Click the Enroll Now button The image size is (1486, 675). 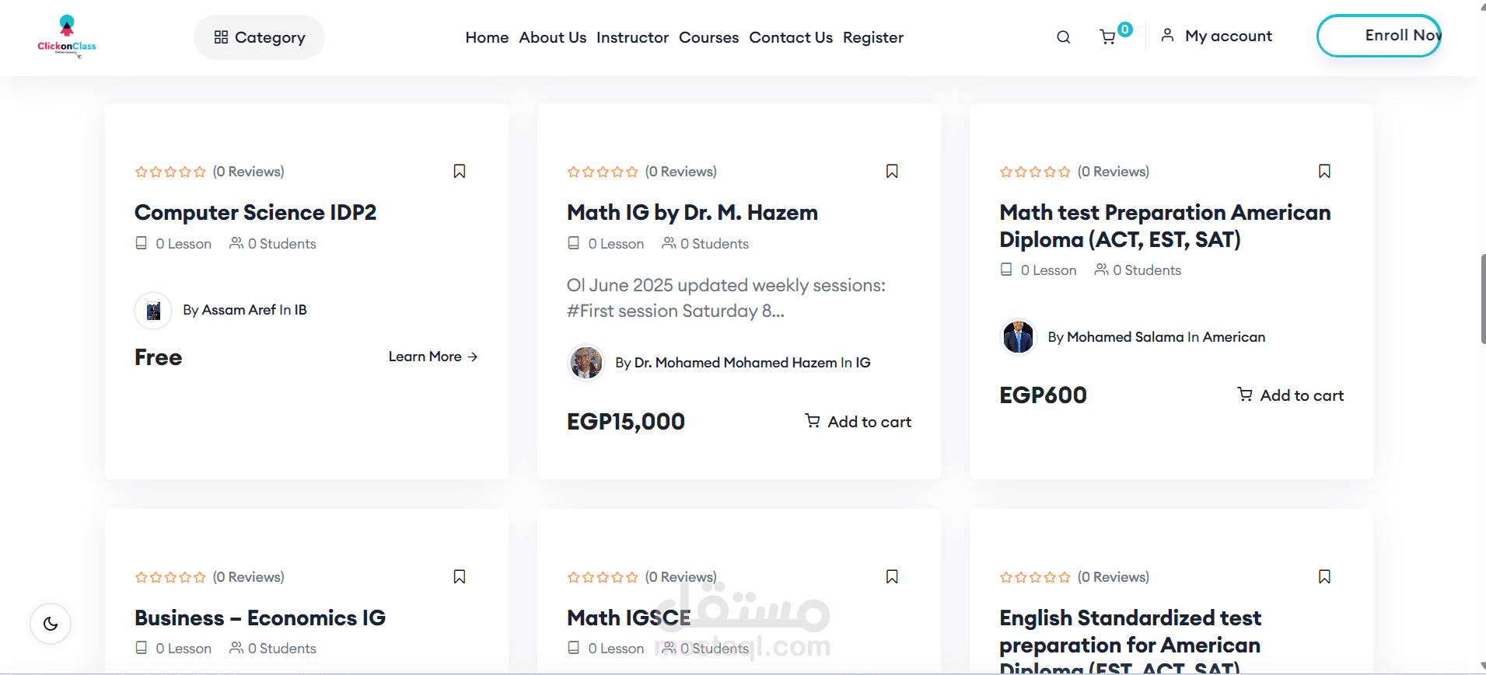coord(1379,36)
